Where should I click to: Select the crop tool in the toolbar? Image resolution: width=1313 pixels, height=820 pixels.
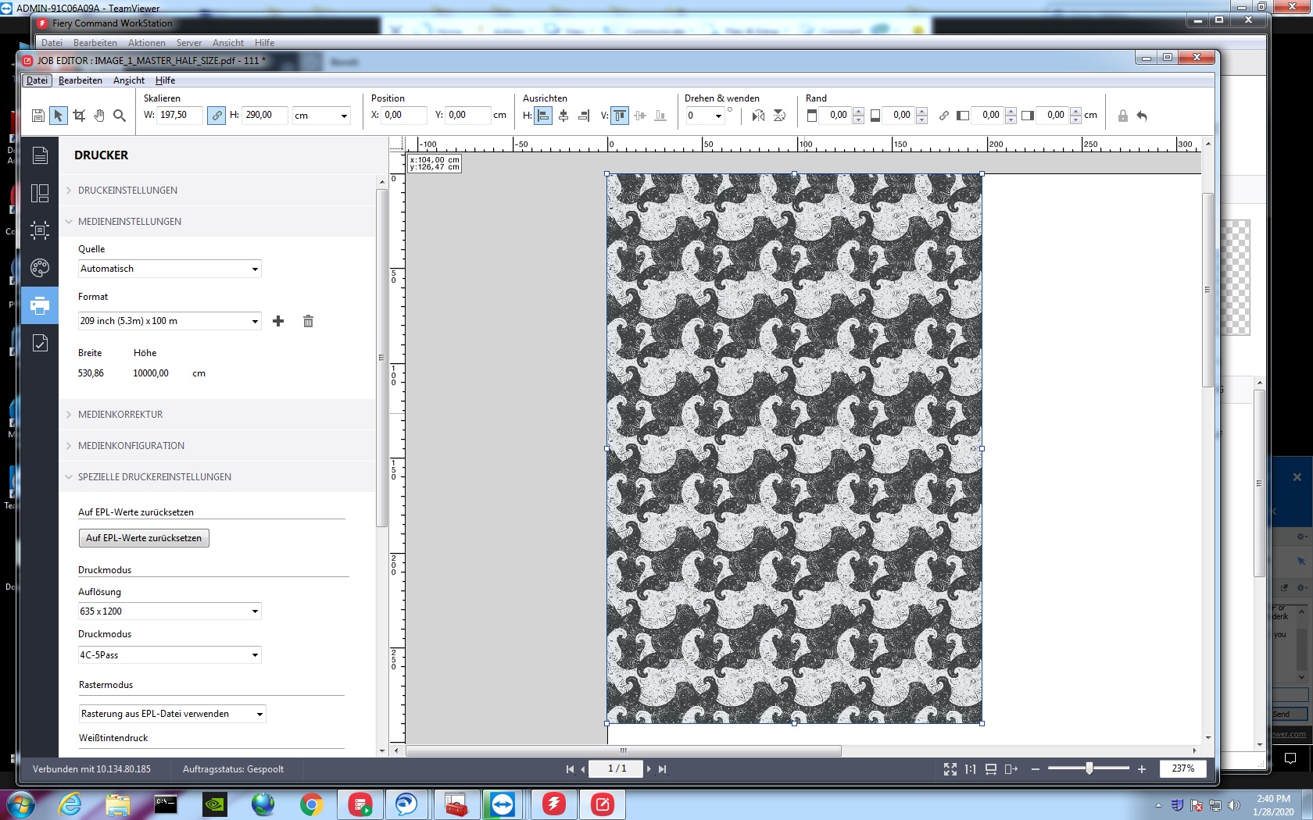pyautogui.click(x=79, y=116)
